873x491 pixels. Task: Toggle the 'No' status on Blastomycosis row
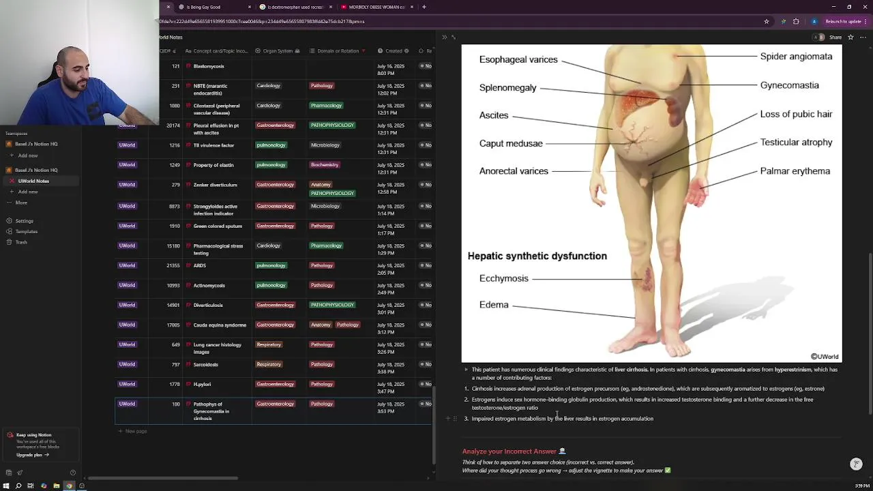pyautogui.click(x=426, y=66)
